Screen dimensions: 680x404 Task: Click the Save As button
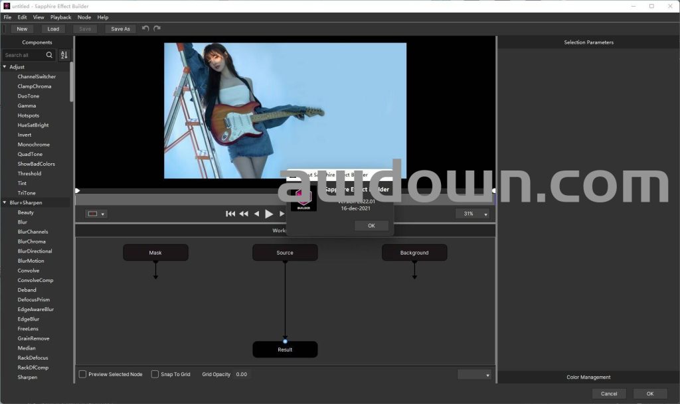coord(120,29)
